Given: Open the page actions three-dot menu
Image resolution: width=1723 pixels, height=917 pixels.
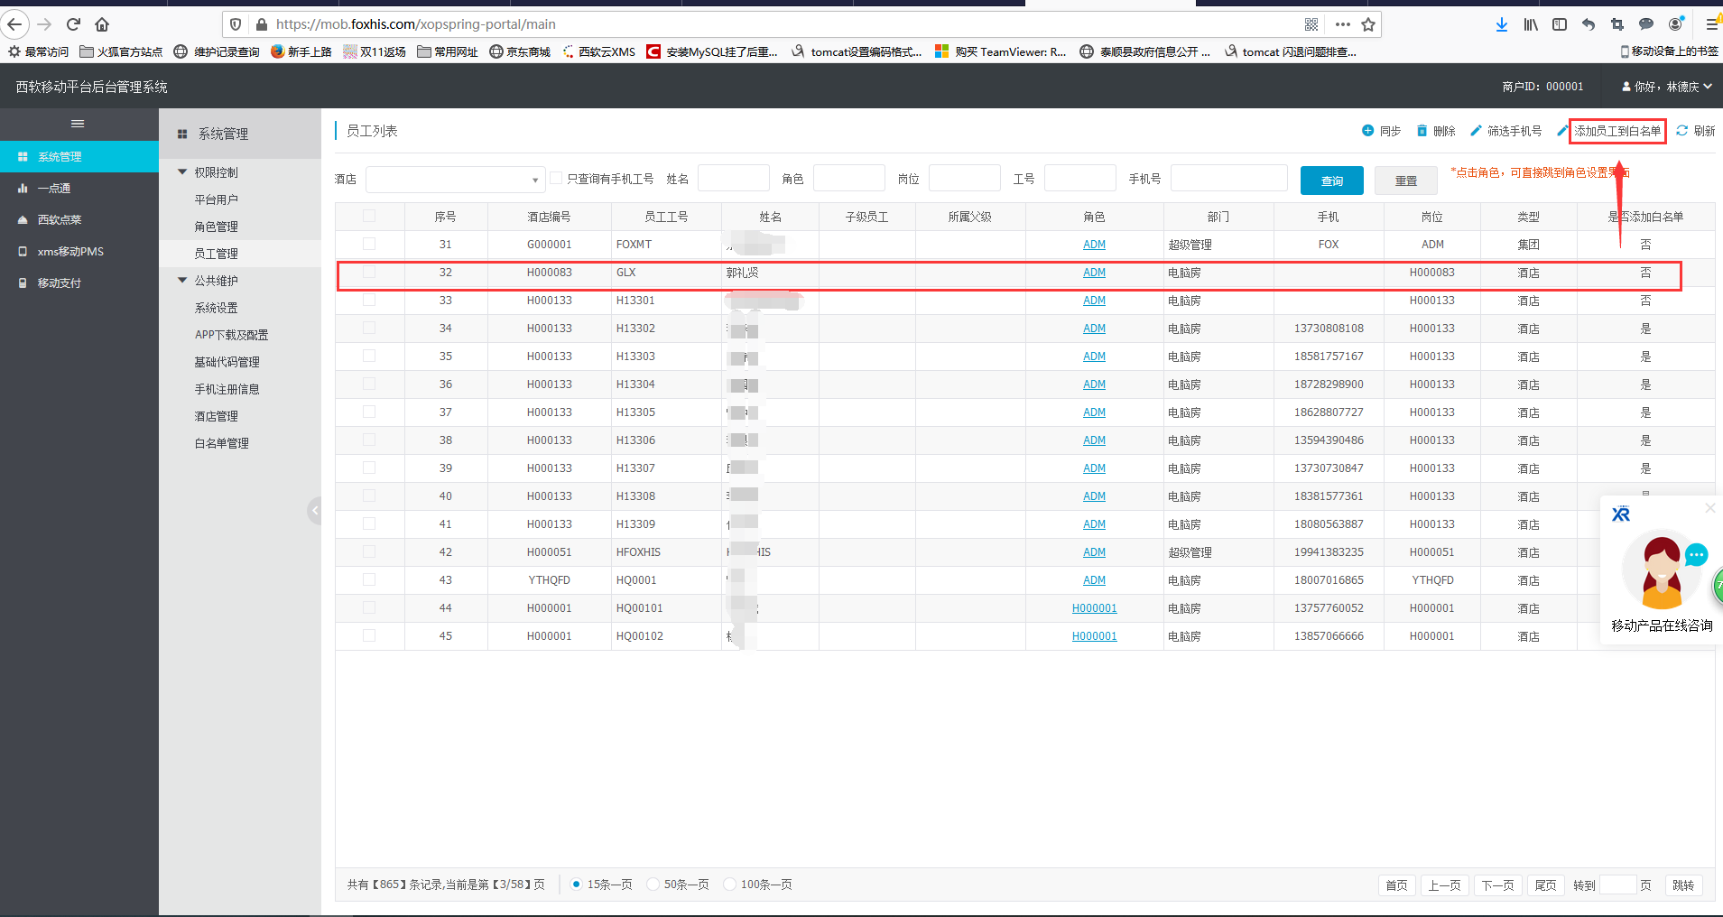Looking at the screenshot, I should coord(1343,24).
